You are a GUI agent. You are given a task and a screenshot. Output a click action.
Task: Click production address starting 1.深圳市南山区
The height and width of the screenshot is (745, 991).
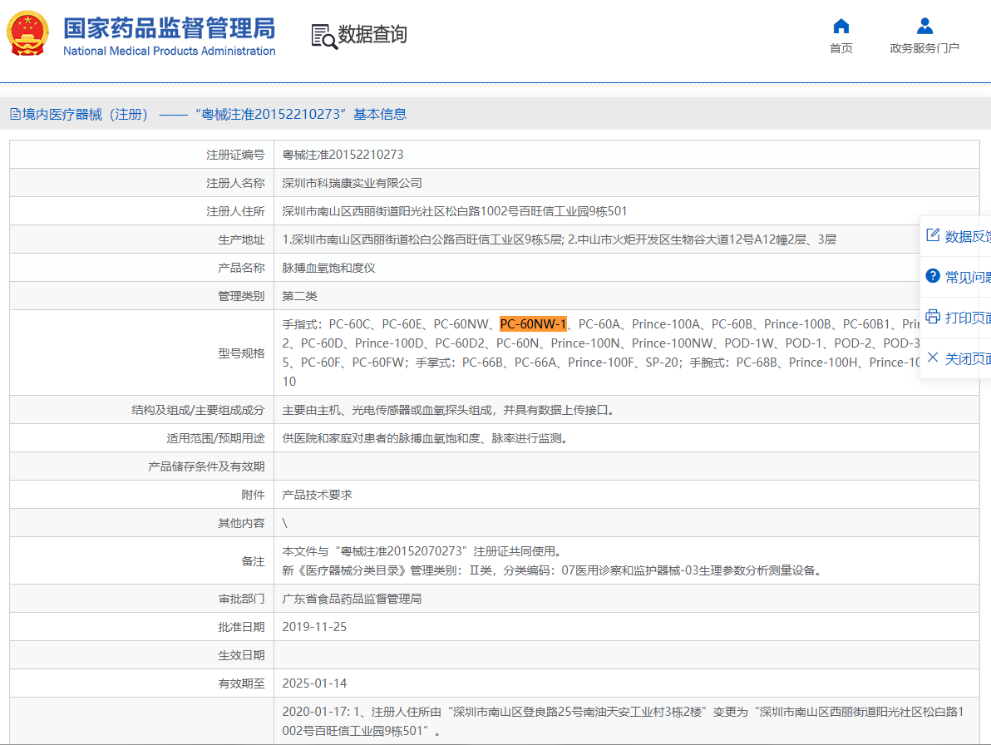(560, 239)
